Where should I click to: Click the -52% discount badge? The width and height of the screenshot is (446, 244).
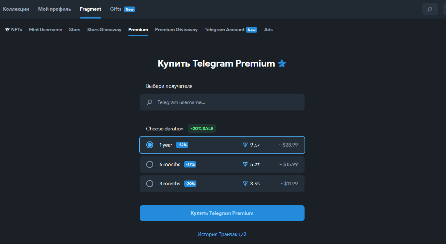[182, 145]
